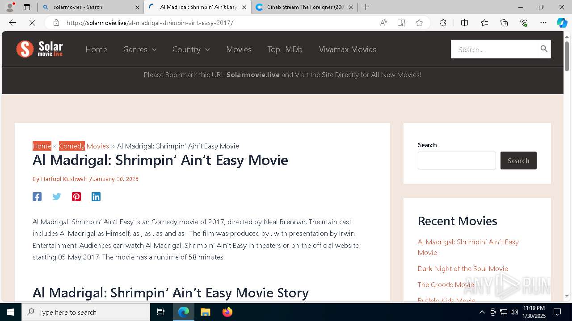Expand the Country dropdown menu
Viewport: 572px width, 321px height.
[191, 49]
